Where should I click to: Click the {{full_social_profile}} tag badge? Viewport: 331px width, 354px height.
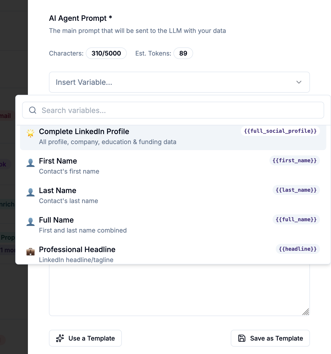tap(280, 131)
